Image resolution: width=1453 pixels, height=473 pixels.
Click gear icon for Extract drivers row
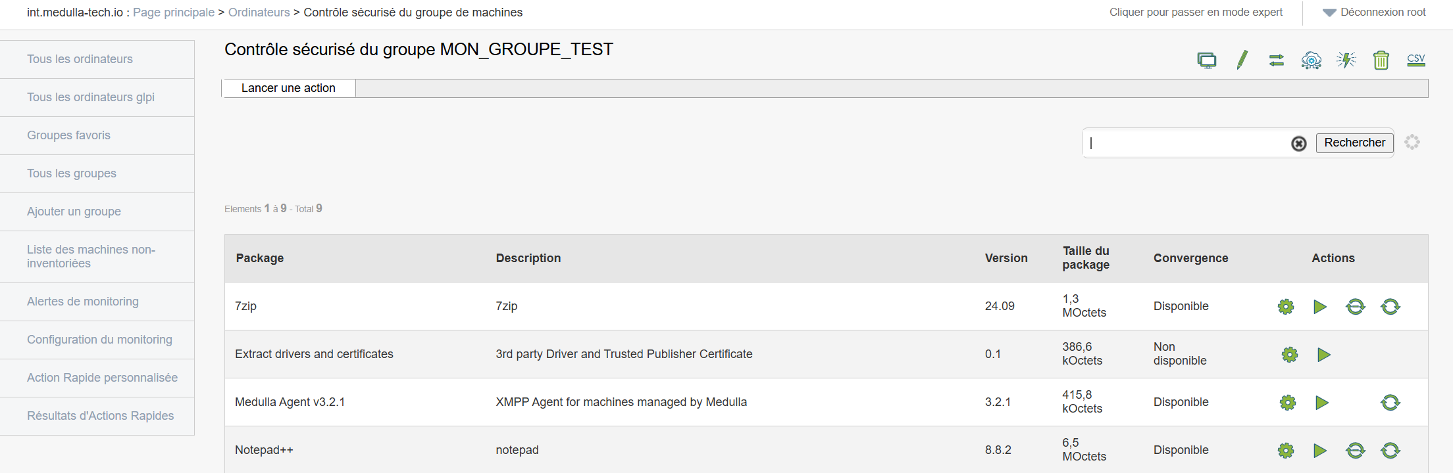click(x=1290, y=355)
